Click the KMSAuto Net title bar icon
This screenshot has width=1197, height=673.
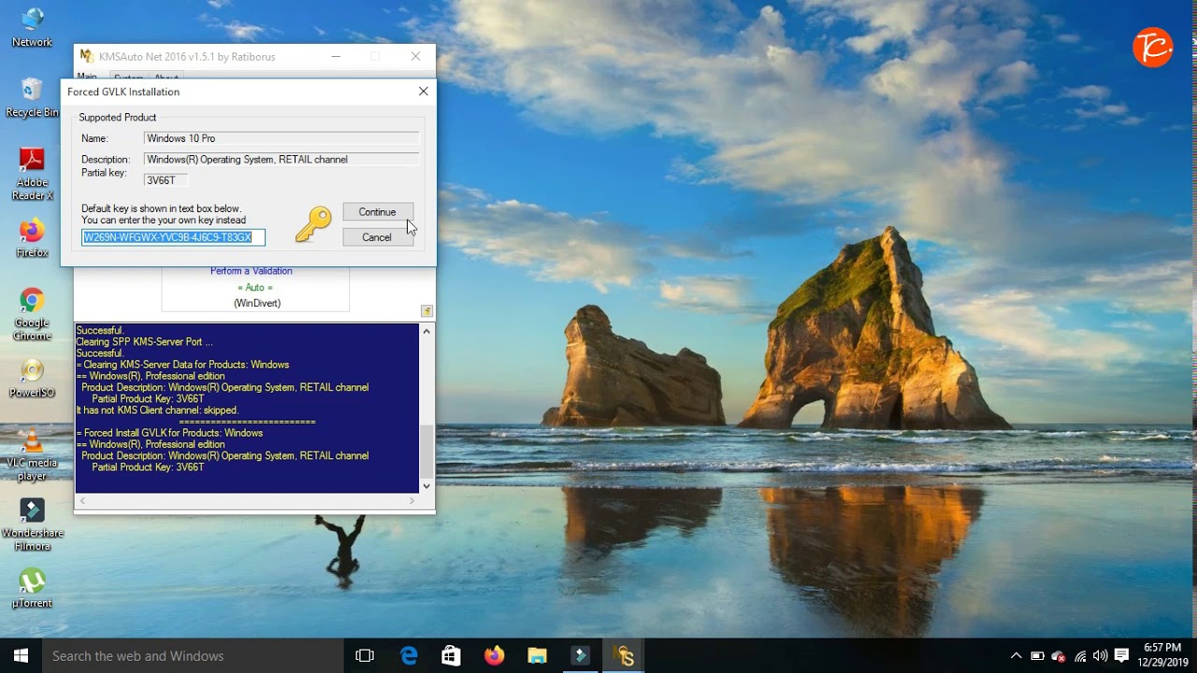point(86,57)
